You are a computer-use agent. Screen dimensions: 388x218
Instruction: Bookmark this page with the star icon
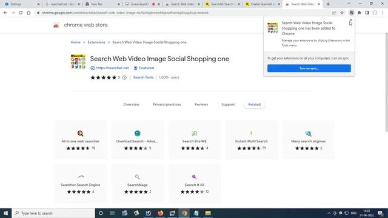(x=342, y=13)
